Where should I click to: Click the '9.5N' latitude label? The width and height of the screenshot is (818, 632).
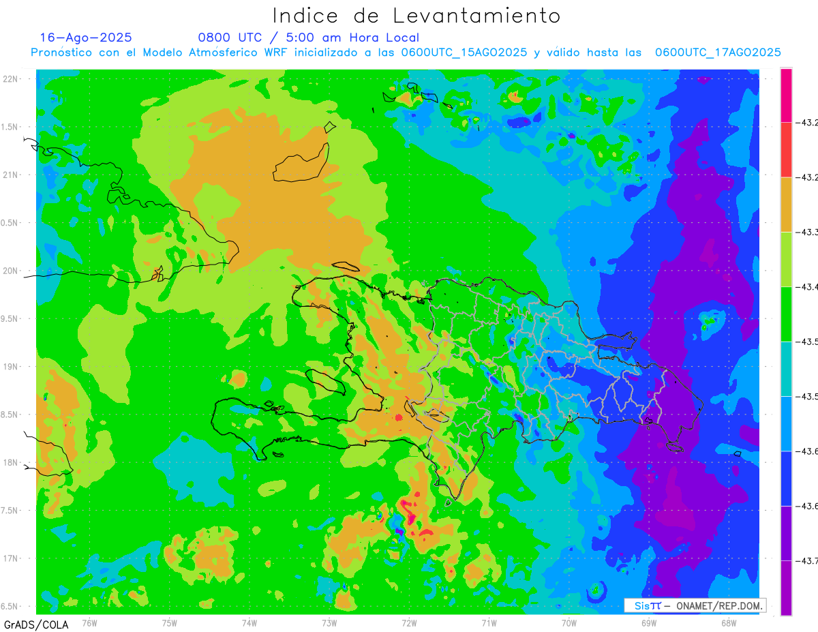coord(9,318)
